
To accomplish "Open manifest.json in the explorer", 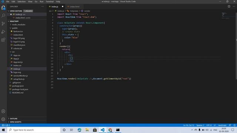I will (x=19, y=45).
